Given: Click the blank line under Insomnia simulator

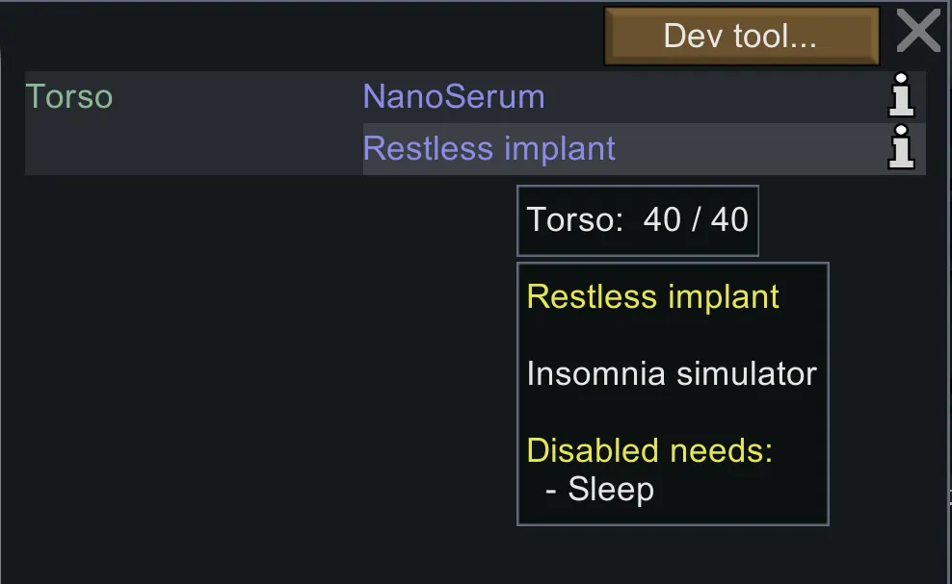Looking at the screenshot, I should [672, 412].
